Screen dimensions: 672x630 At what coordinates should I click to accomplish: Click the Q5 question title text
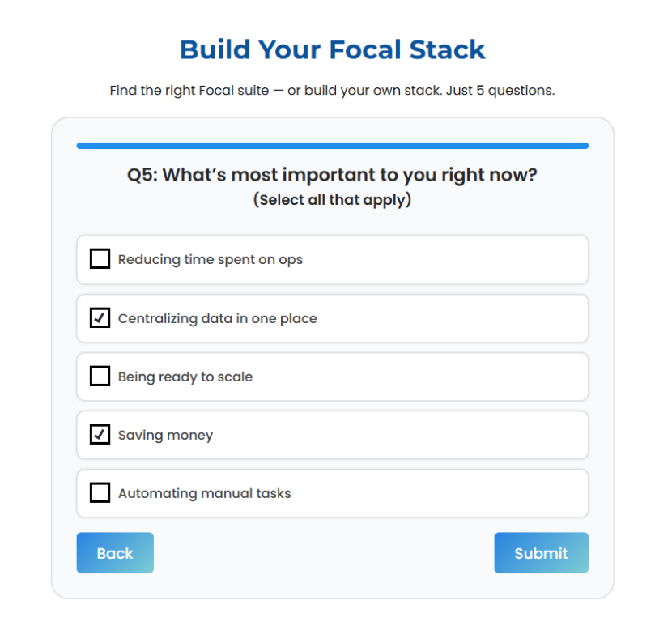pyautogui.click(x=332, y=175)
